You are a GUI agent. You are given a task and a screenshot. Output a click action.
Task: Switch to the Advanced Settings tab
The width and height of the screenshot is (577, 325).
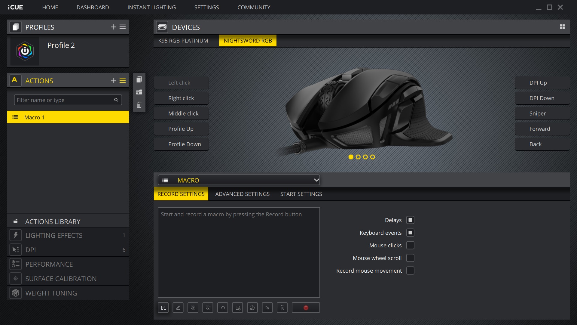(x=242, y=194)
